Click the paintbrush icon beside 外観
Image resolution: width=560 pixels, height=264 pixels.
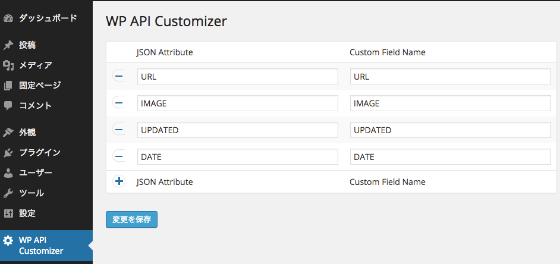tap(8, 133)
